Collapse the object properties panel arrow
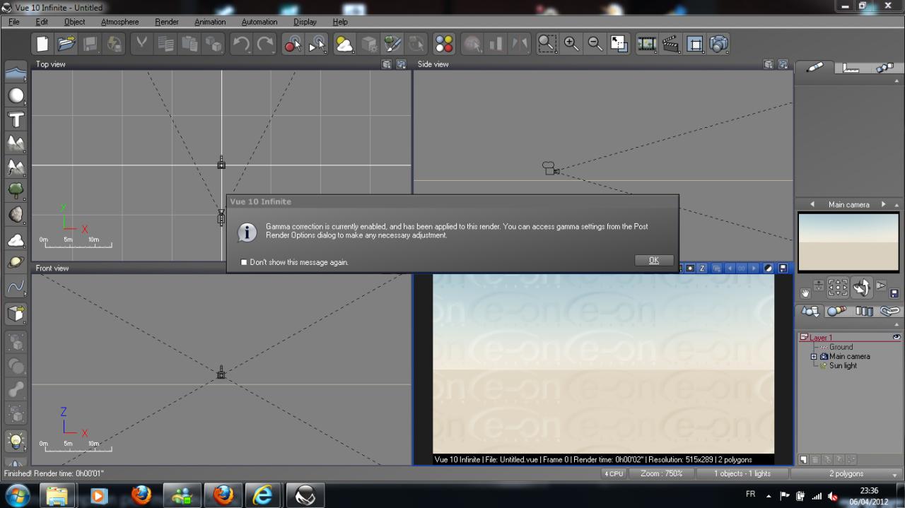 [x=897, y=81]
